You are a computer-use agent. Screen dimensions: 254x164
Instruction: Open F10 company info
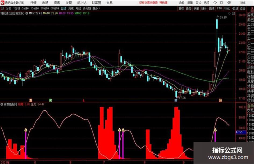[219, 8]
